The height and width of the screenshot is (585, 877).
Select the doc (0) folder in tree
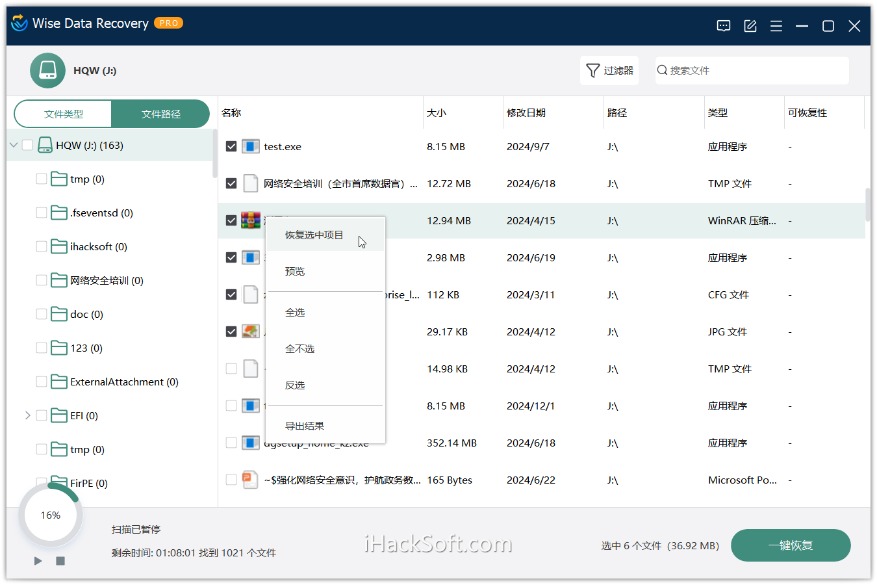(86, 314)
